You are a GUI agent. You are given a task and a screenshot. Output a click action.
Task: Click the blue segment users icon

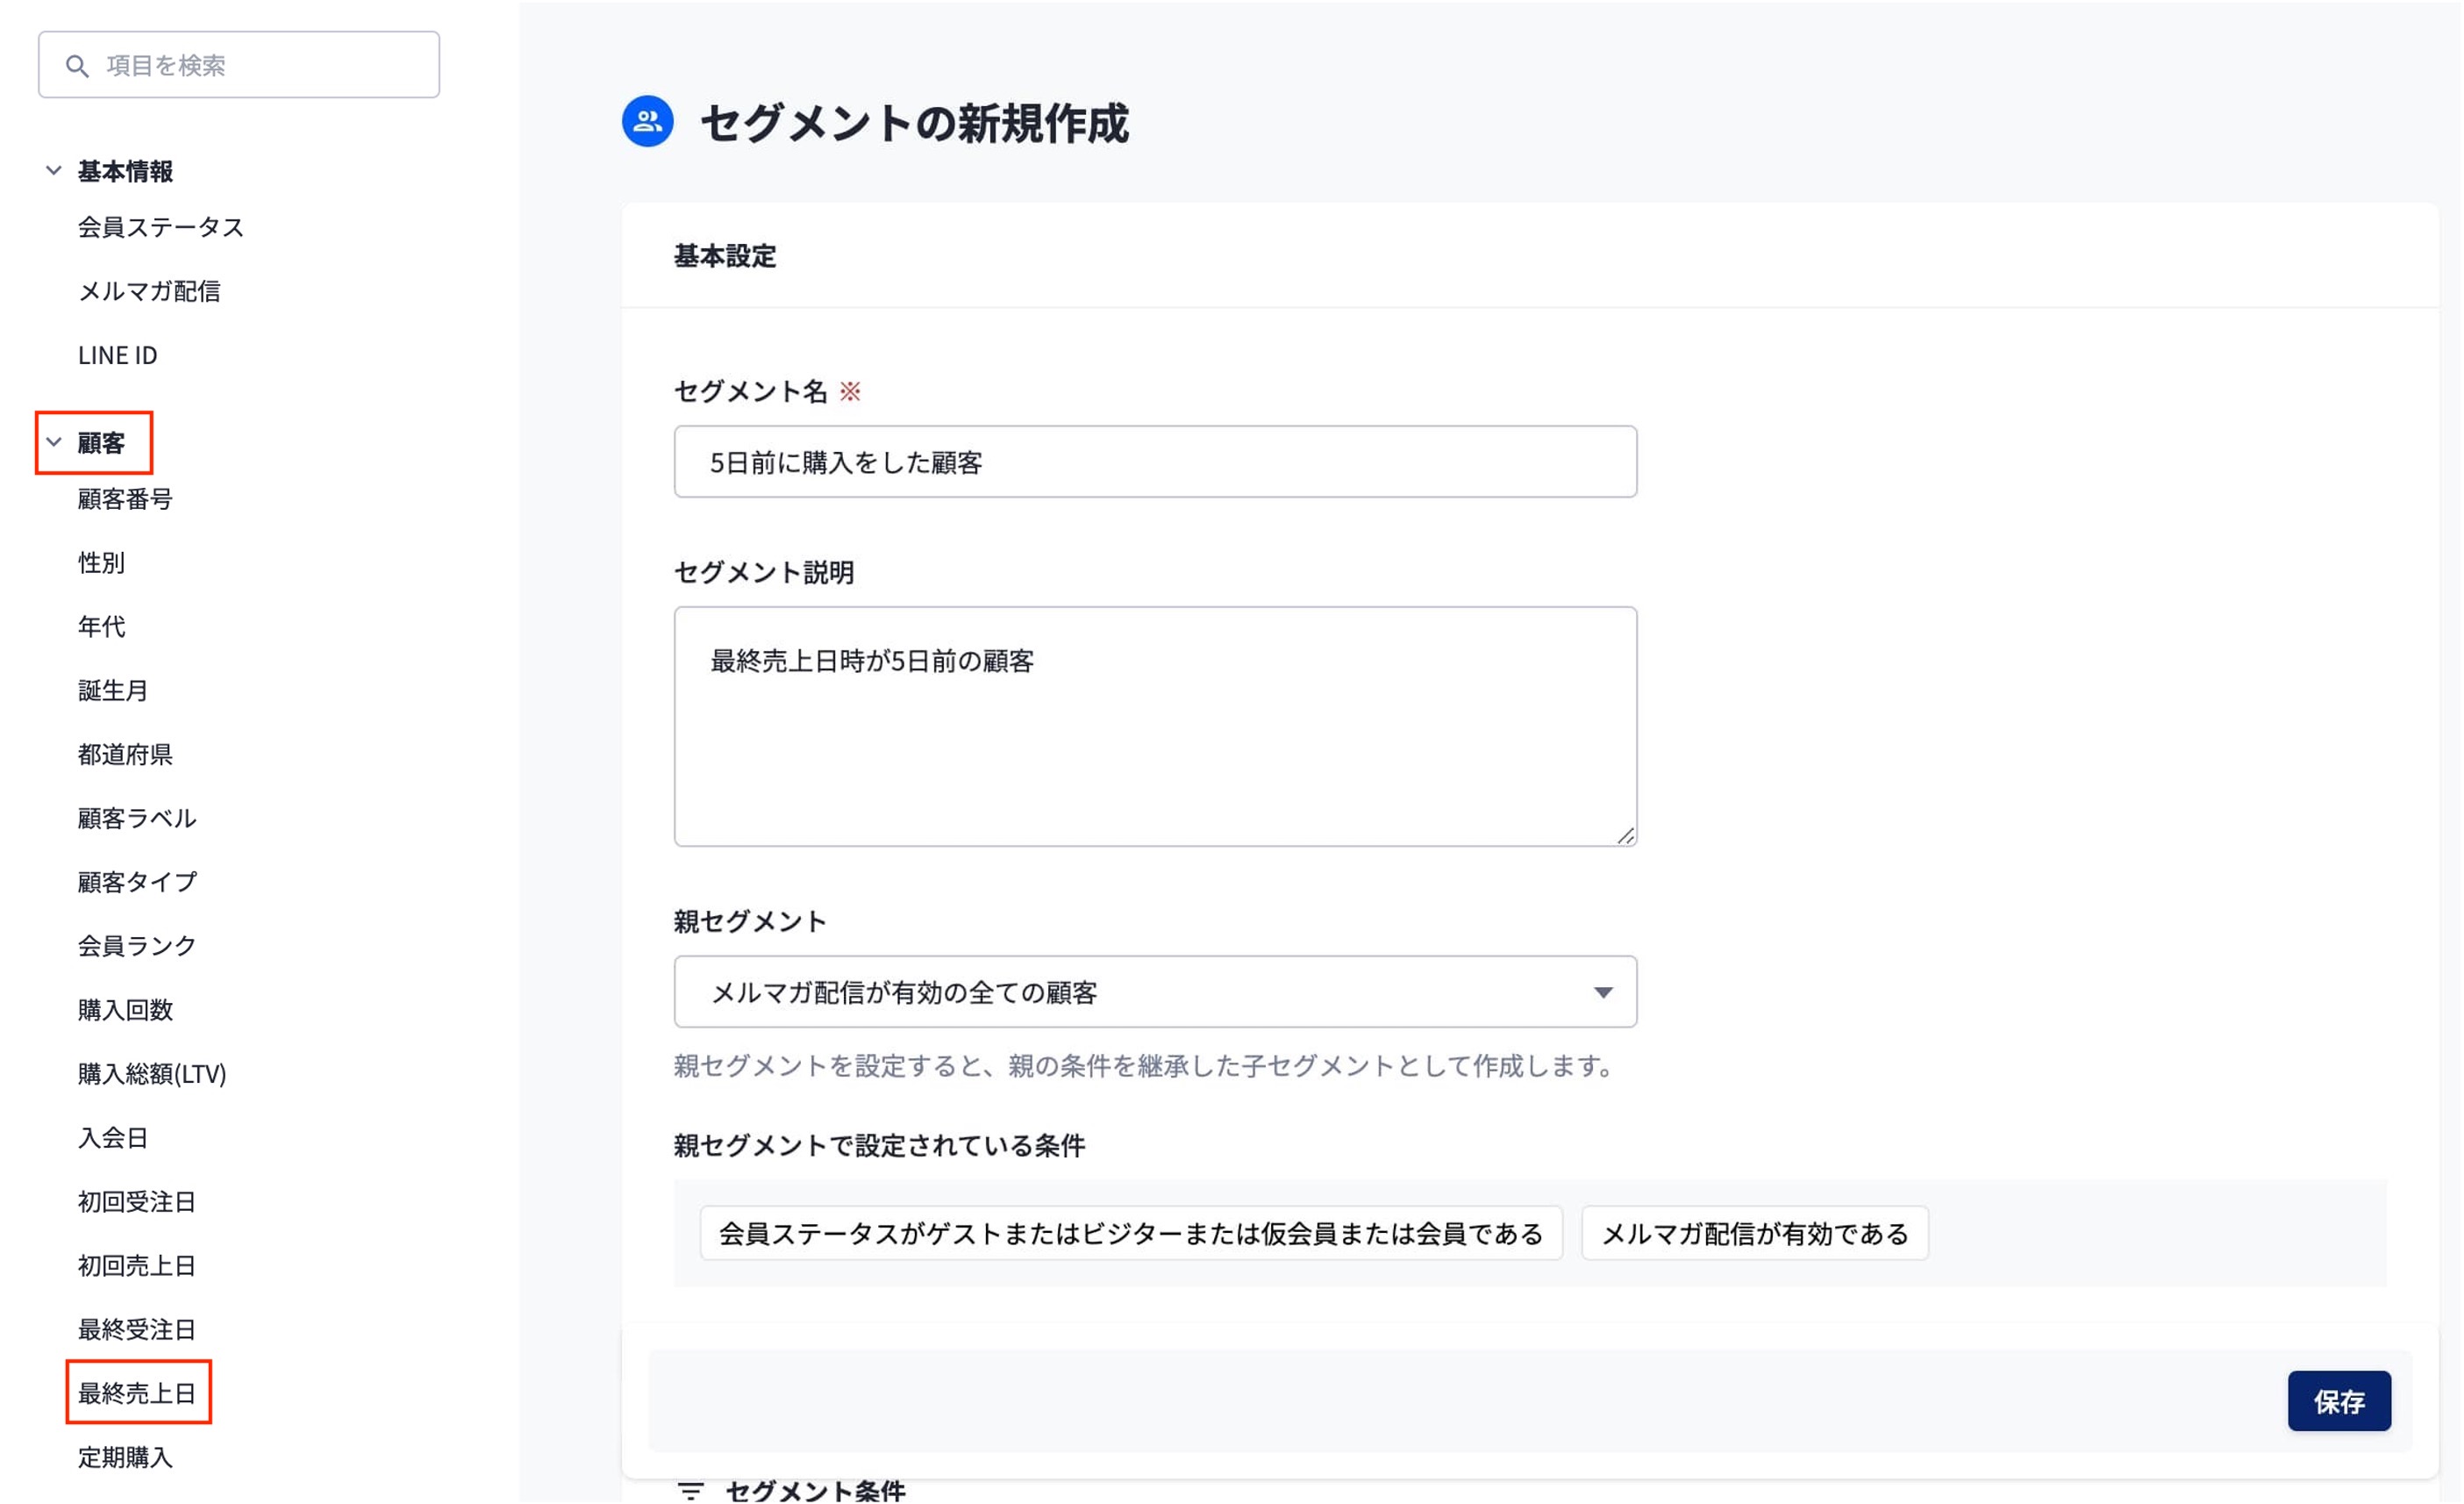tap(647, 121)
